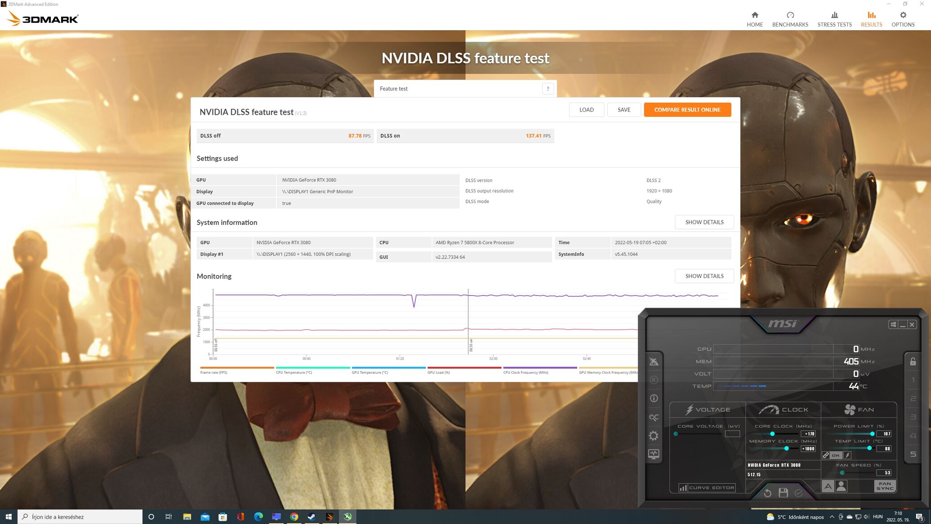Open Task View on the taskbar
This screenshot has width=931, height=524.
point(169,517)
